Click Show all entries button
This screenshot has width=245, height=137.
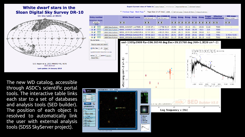tap(202, 12)
